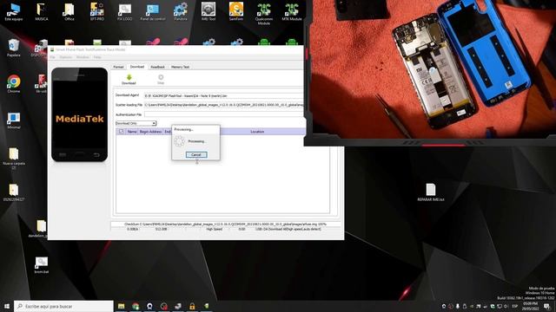This screenshot has height=312, width=556.
Task: Open the MTK Module desktop shortcut
Action: point(292,11)
